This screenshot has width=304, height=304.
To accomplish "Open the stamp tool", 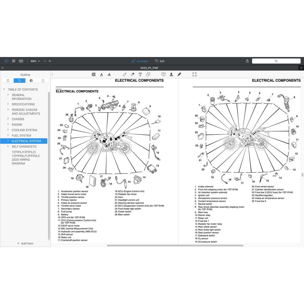I will tap(171, 75).
